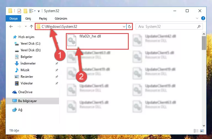Unpin Videolar using its pin icon
Image resolution: width=212 pixels, height=139 pixels.
coord(57,83)
